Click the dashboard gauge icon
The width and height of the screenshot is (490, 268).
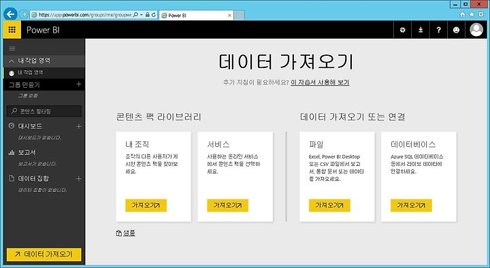tap(12, 126)
